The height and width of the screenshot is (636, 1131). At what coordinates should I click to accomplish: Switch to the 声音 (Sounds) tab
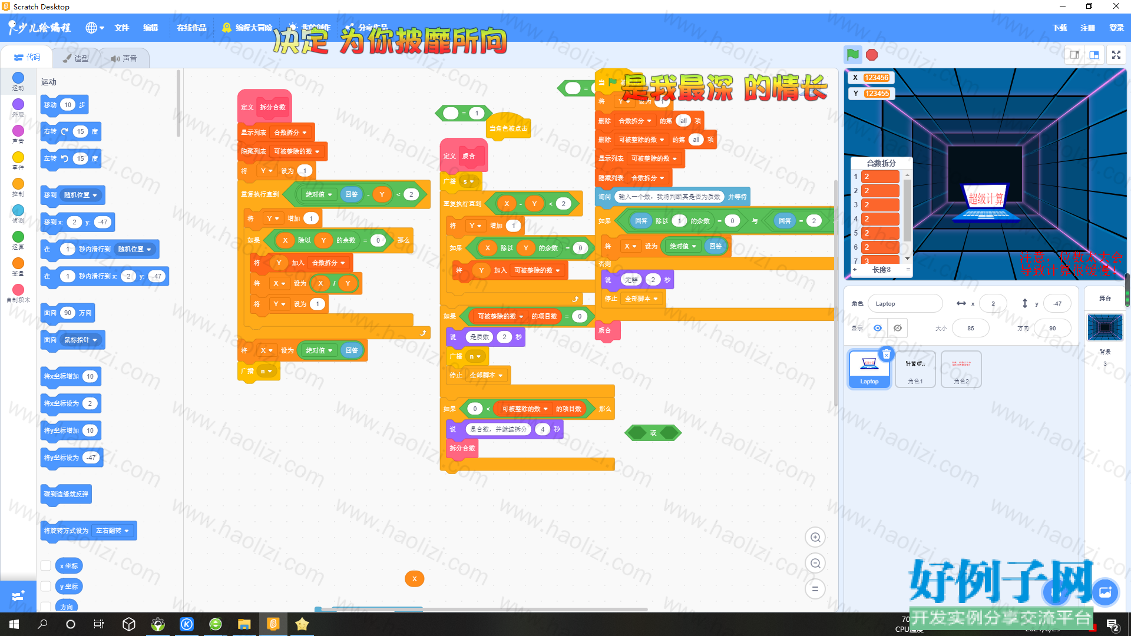[x=124, y=58]
